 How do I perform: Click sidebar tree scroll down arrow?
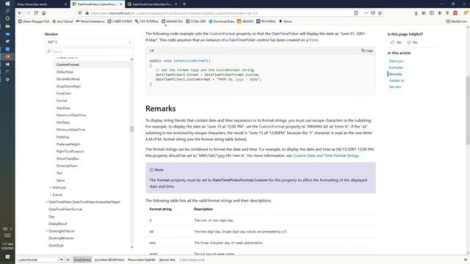pyautogui.click(x=131, y=247)
